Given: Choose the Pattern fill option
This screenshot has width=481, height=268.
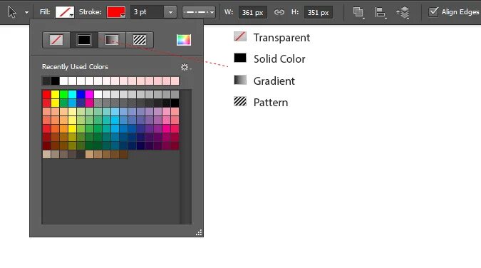Looking at the screenshot, I should click(x=140, y=40).
